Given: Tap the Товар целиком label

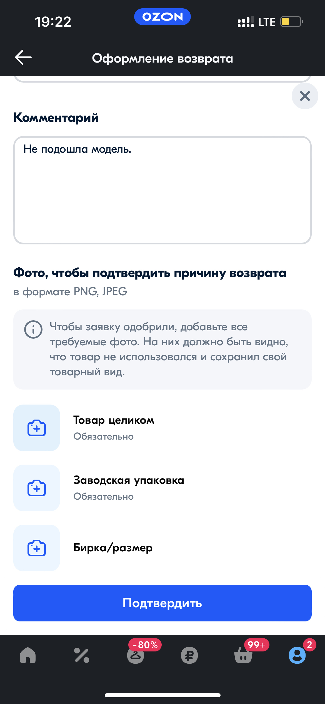Looking at the screenshot, I should tap(114, 420).
